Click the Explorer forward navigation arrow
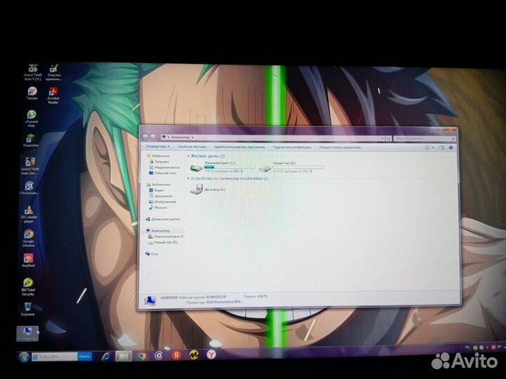Image resolution: width=506 pixels, height=379 pixels. 153,137
